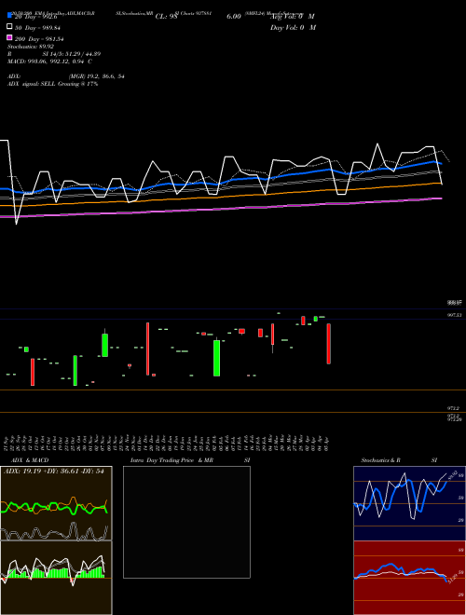Click the 'CL: 98' closing price label
Image resolution: width=466 pixels, height=615 pixels.
point(167,17)
